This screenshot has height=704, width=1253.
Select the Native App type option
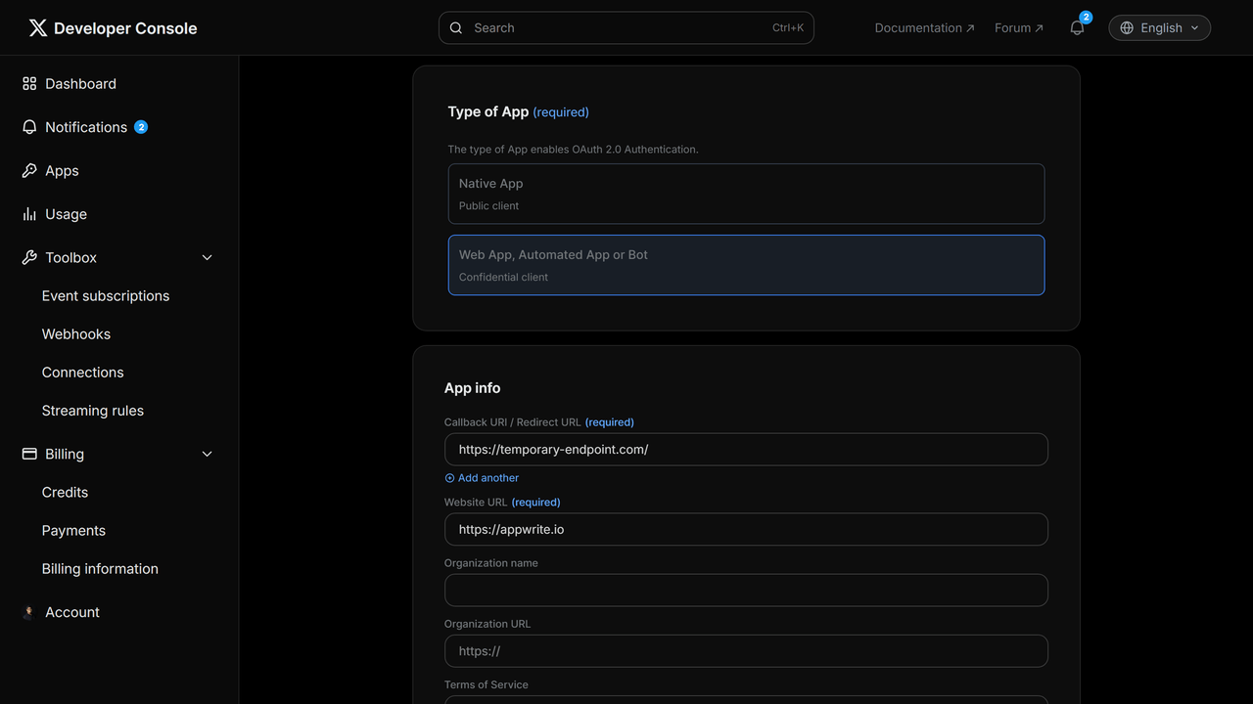pyautogui.click(x=746, y=194)
